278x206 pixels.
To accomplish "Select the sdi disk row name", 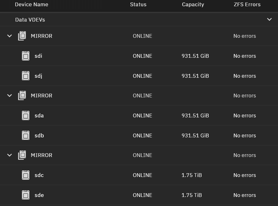I will pos(38,56).
